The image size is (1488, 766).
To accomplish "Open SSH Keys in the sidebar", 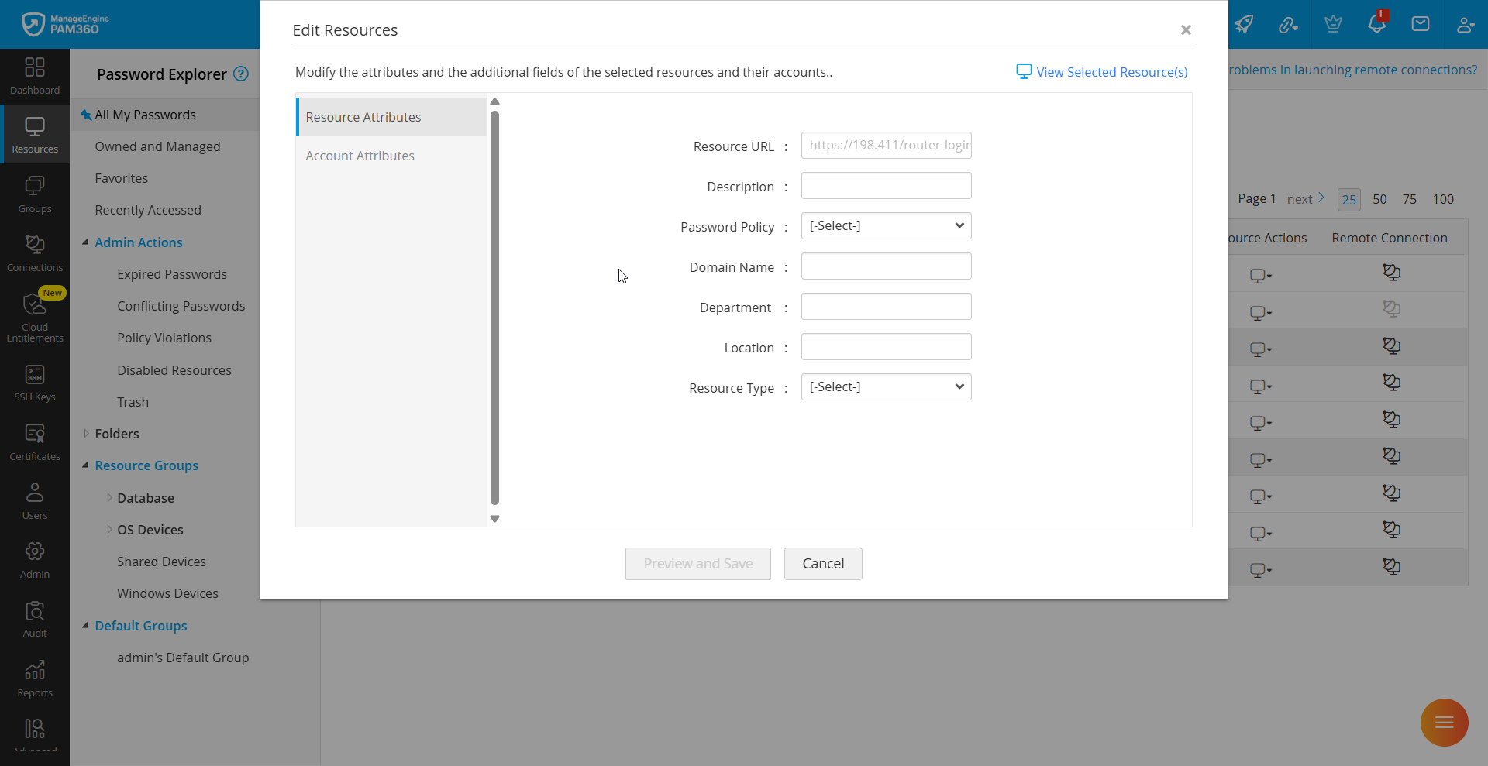I will [x=35, y=383].
